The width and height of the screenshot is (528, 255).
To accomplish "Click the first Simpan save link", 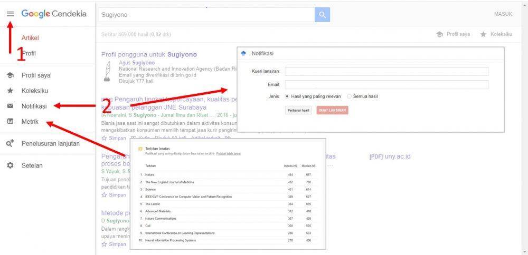I will pos(117,138).
